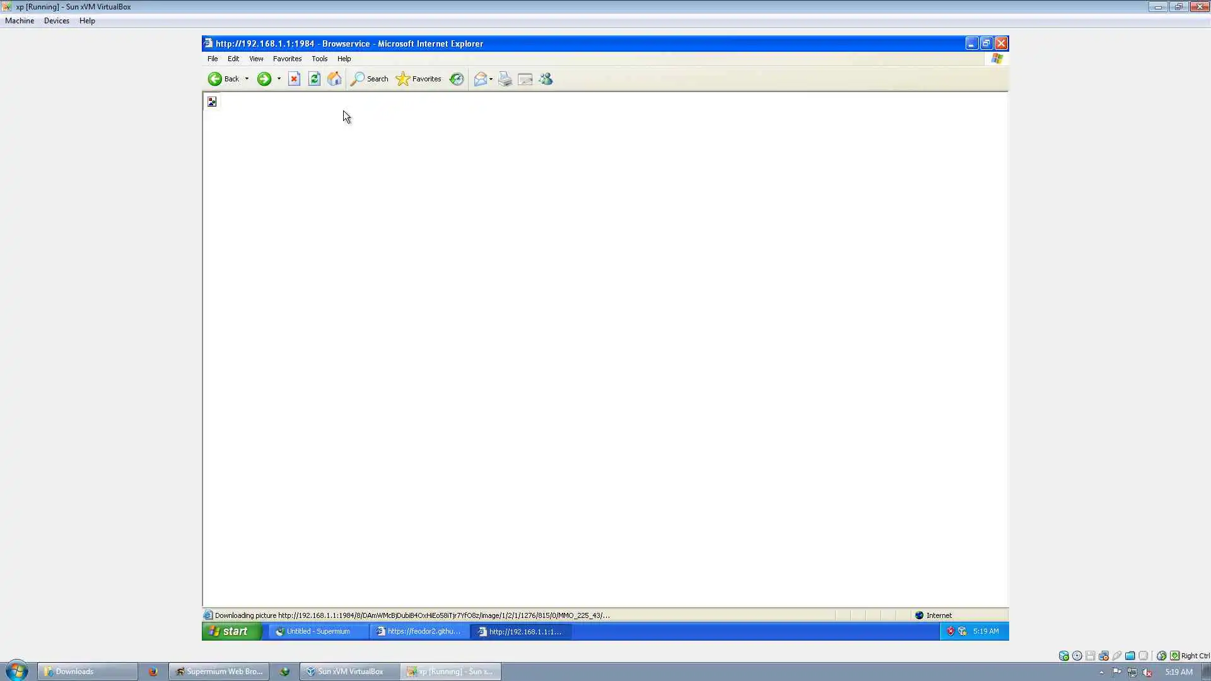This screenshot has height=681, width=1211.
Task: Expand the Back button history dropdown
Action: [x=247, y=79]
